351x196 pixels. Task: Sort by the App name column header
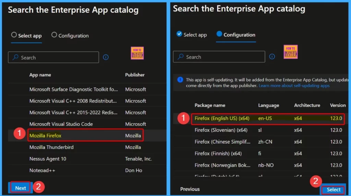(40, 75)
